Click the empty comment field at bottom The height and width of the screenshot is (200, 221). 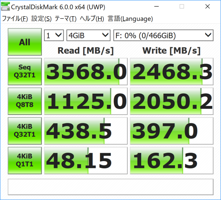[x=110, y=187]
